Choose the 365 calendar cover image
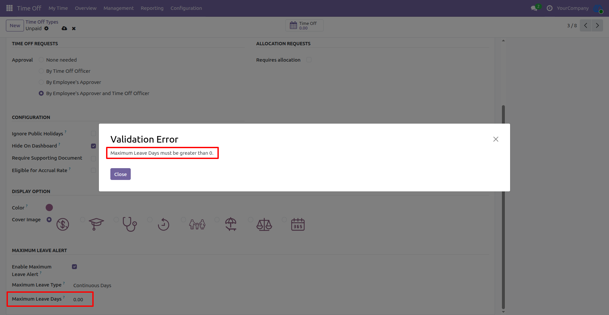This screenshot has height=315, width=609. [x=298, y=225]
